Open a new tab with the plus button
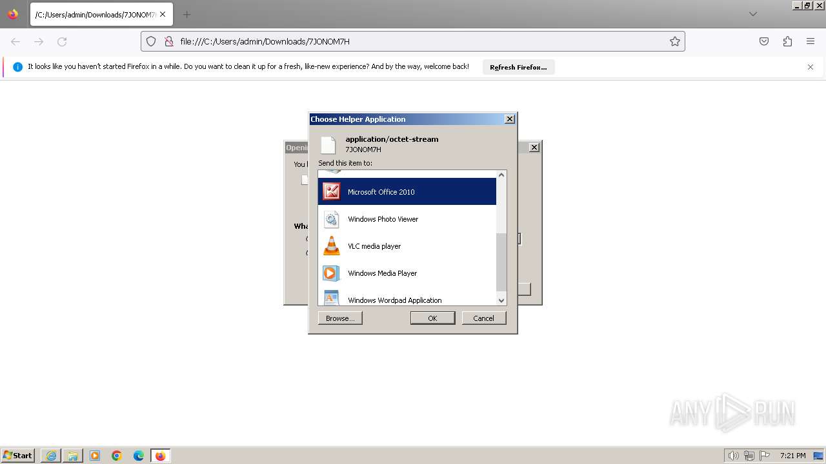The width and height of the screenshot is (826, 464). (x=186, y=14)
